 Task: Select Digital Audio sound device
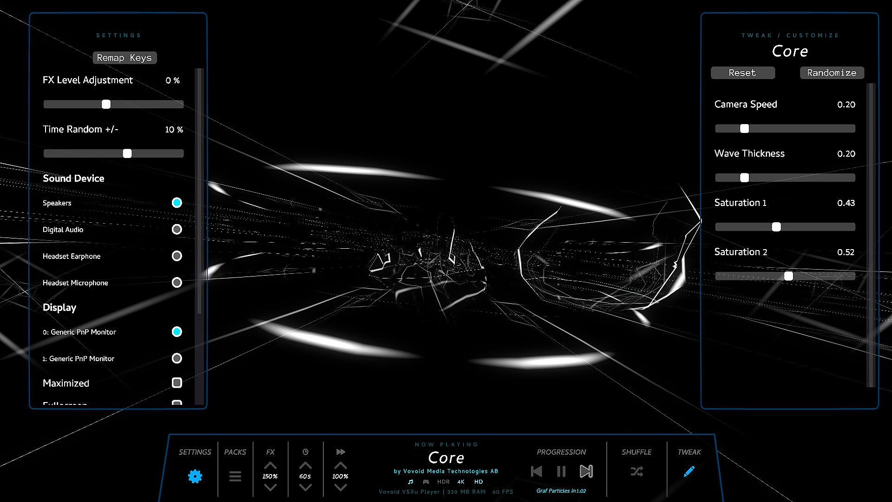click(177, 229)
